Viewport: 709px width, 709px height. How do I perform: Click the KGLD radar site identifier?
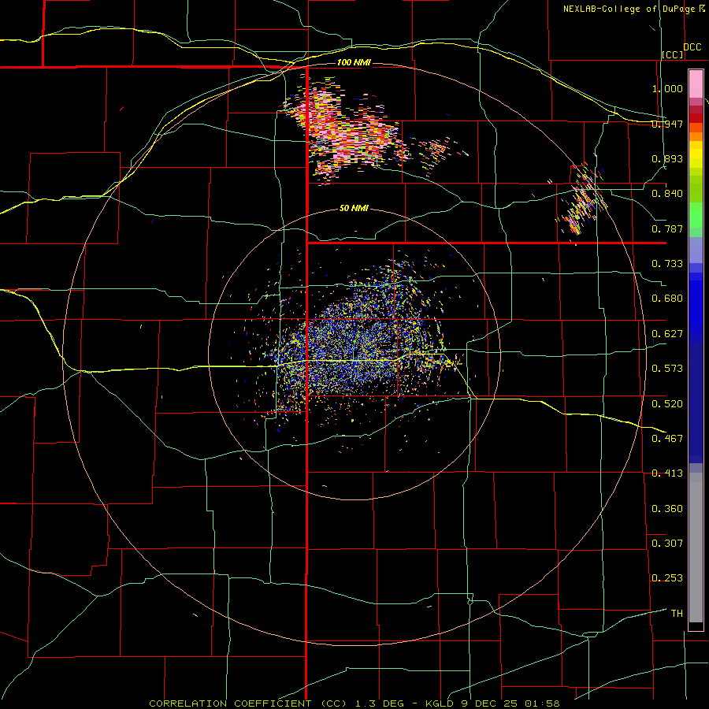tap(440, 703)
